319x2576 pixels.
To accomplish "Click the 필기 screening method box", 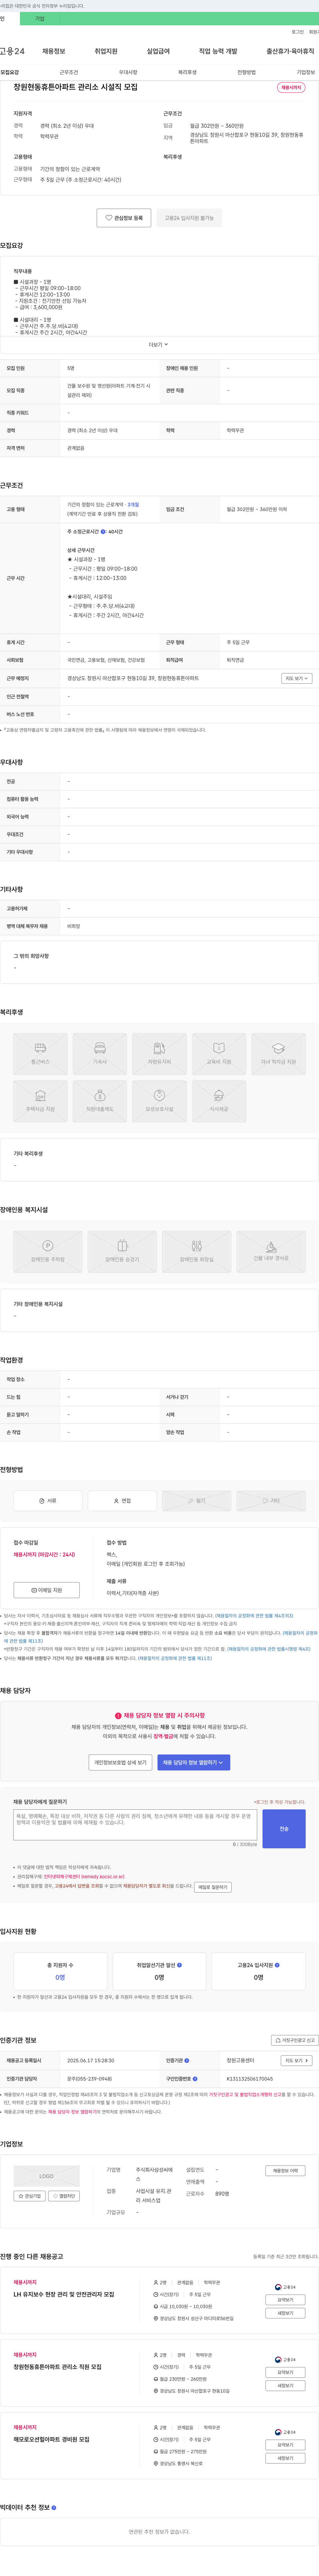I will 197,1501.
